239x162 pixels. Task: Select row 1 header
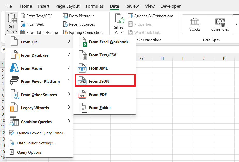3,65
